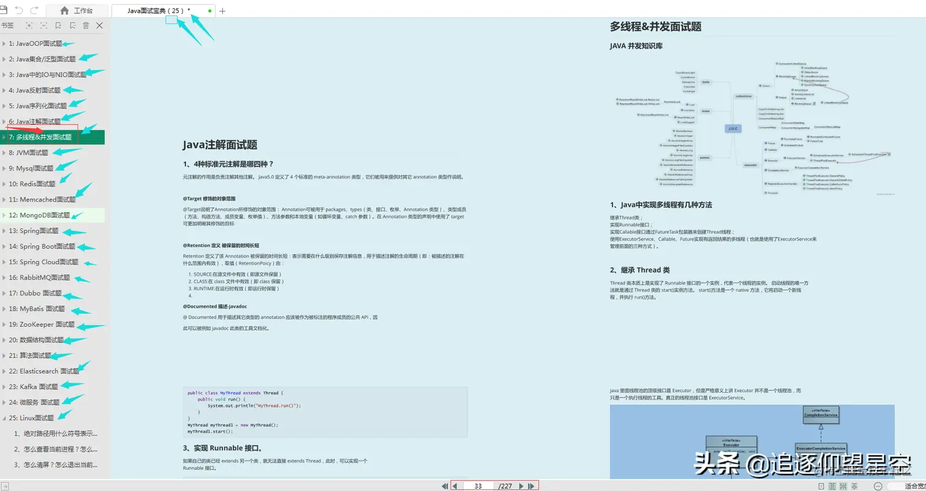Enable two-page side-by-side view
The image size is (926, 491).
pos(832,485)
